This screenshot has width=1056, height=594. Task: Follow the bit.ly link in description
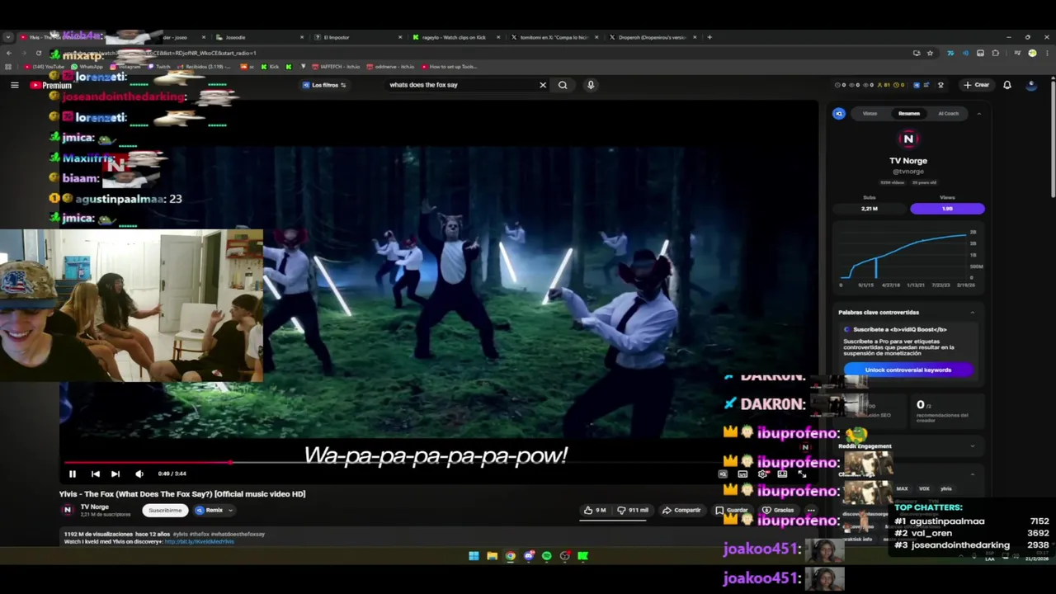pyautogui.click(x=199, y=541)
